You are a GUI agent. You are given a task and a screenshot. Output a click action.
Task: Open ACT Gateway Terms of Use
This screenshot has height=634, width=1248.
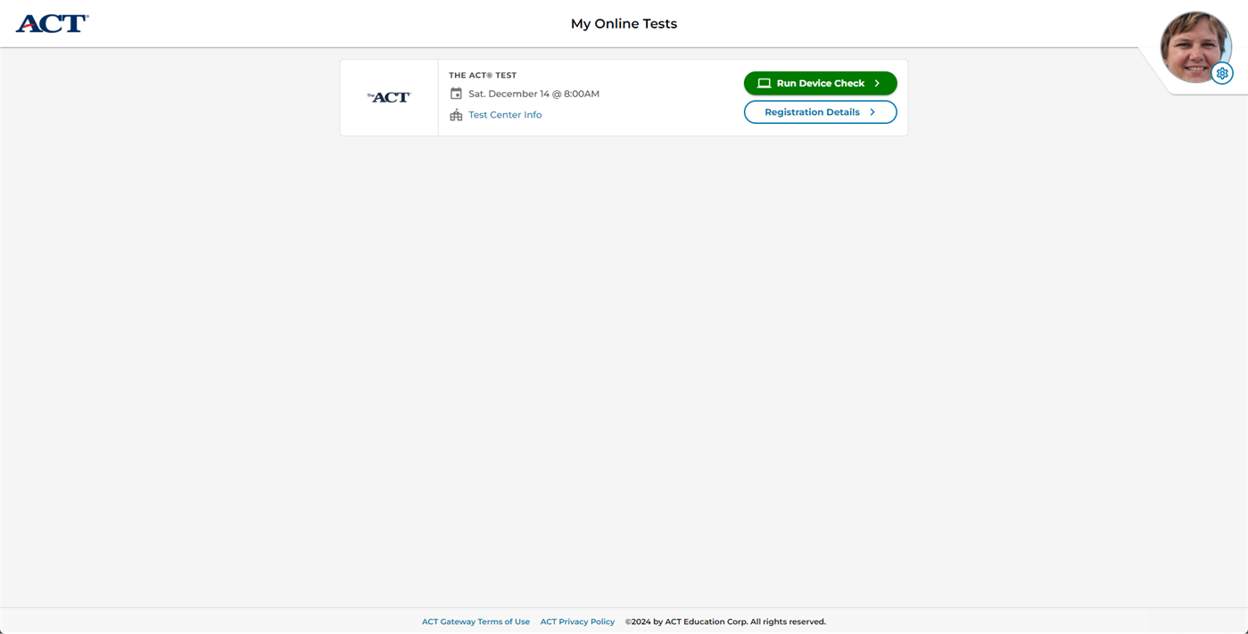(475, 622)
